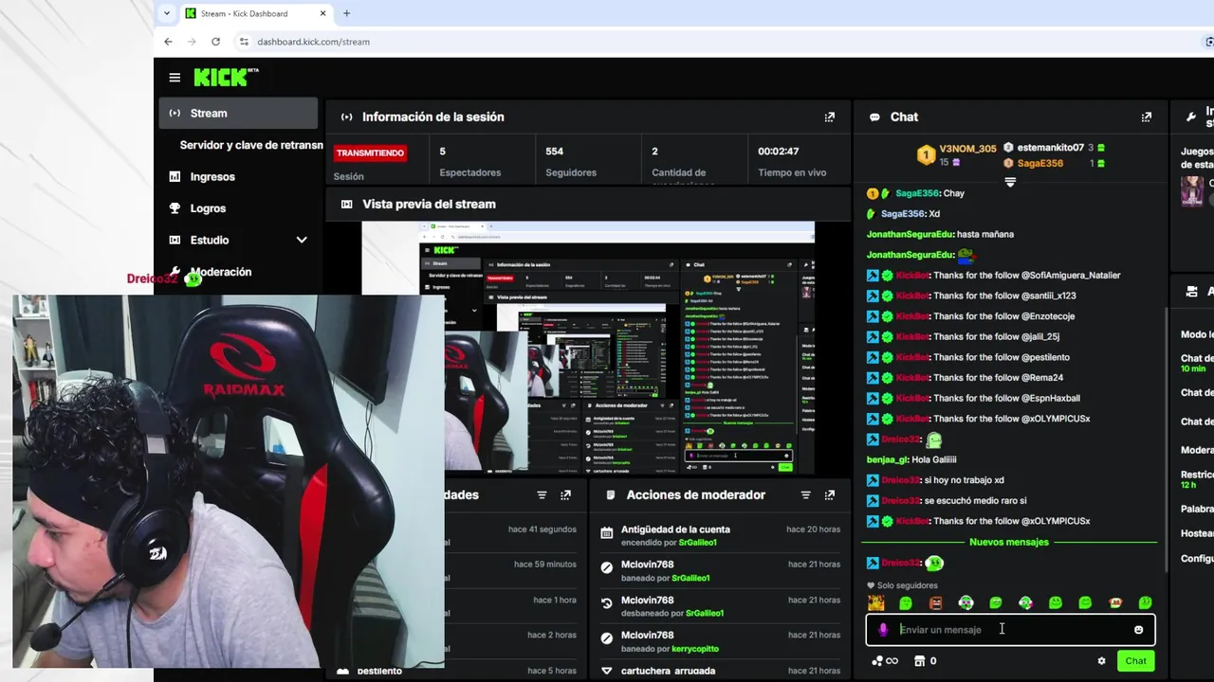Open V3NOM_305 in the chat leaderboard
1214x682 pixels.
click(x=967, y=149)
